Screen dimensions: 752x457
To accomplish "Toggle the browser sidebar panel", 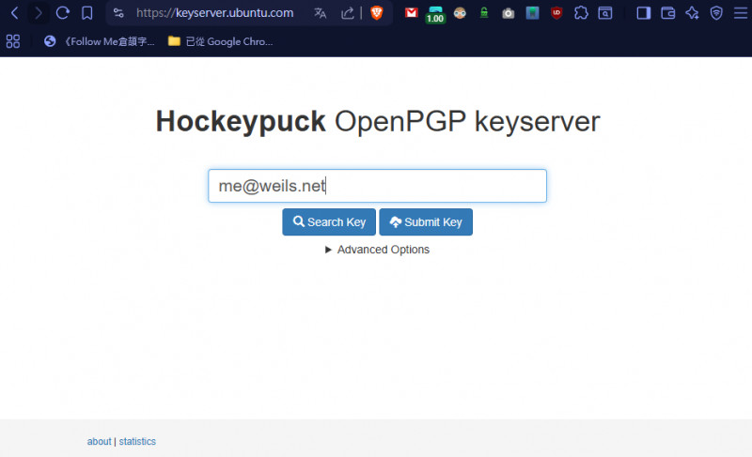I will pos(644,13).
